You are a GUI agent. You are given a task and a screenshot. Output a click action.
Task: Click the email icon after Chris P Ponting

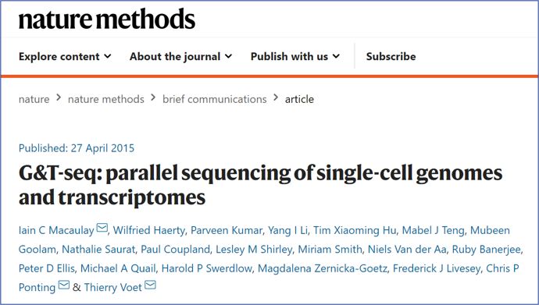coord(64,285)
